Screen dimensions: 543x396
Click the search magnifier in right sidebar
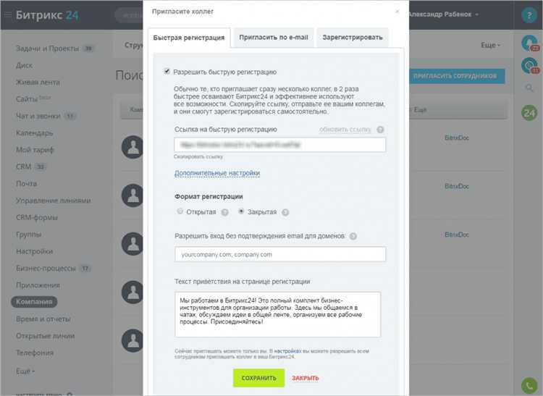[x=529, y=88]
